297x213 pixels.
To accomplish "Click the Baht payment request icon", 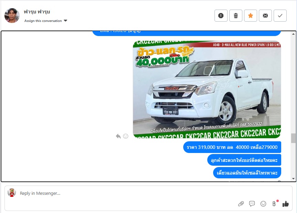I will [274, 204].
